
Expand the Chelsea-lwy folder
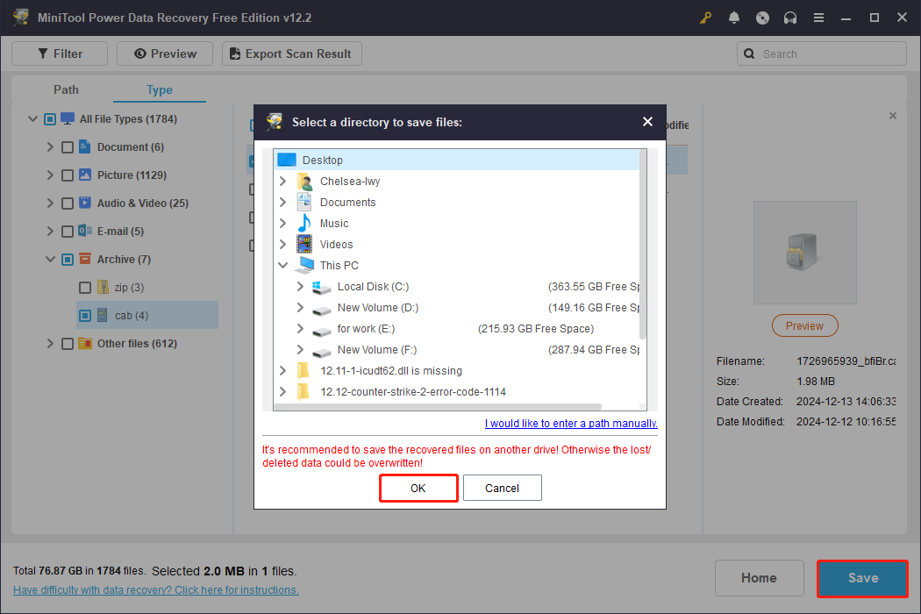pos(282,181)
